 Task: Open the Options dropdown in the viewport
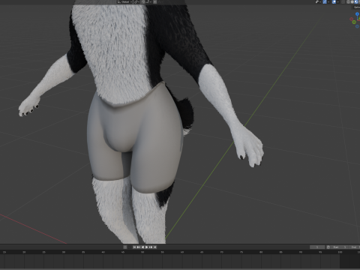point(356,7)
